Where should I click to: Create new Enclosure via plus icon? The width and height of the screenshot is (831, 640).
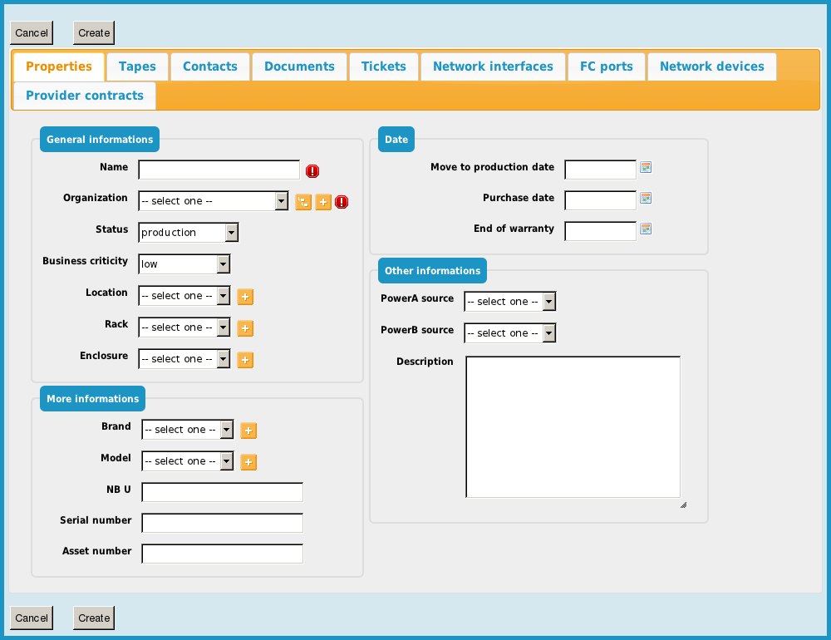245,360
